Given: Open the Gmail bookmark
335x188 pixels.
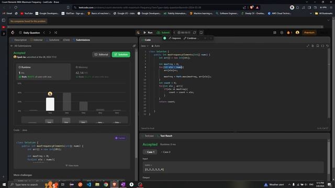Looking at the screenshot, I should (x=7, y=13).
